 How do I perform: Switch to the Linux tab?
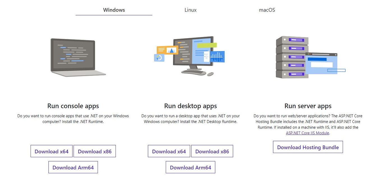pyautogui.click(x=190, y=10)
